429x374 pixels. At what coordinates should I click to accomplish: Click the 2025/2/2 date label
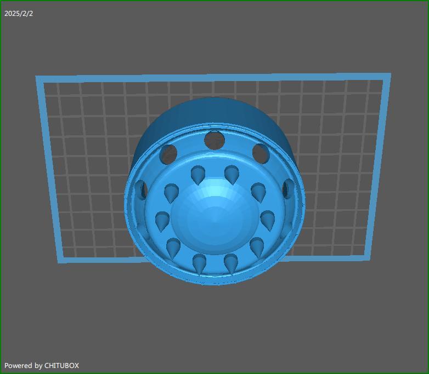tap(19, 14)
